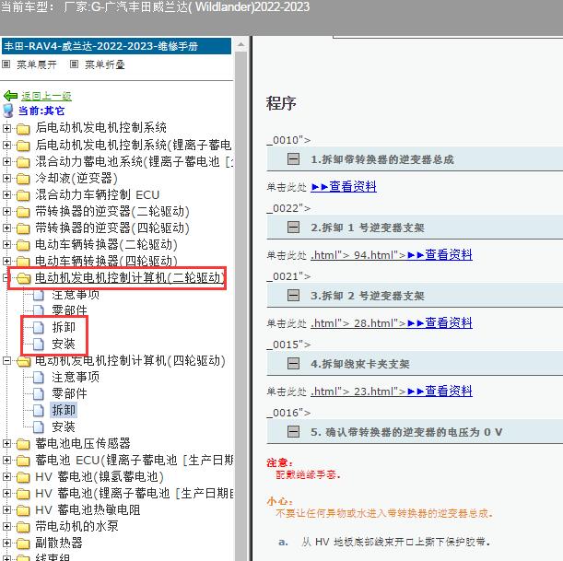Click the folder icon for 冷却液(逆变器)
The height and width of the screenshot is (561, 563).
point(23,179)
